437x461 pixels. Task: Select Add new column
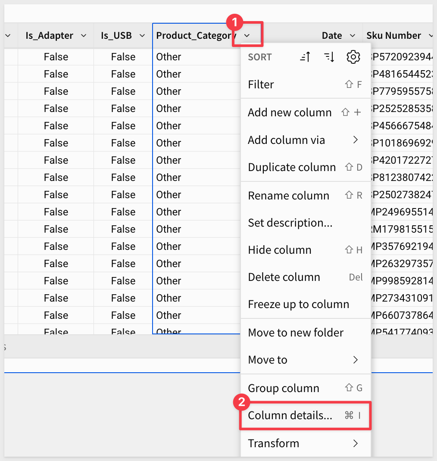tap(290, 113)
